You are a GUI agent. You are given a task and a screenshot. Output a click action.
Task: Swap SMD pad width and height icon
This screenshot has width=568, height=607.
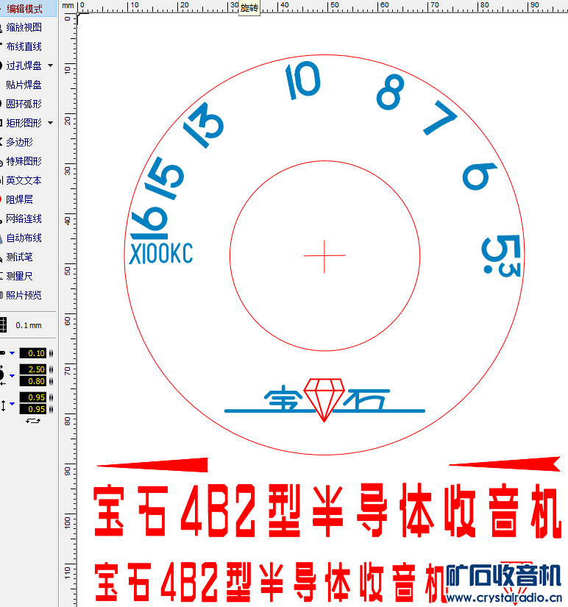point(33,420)
